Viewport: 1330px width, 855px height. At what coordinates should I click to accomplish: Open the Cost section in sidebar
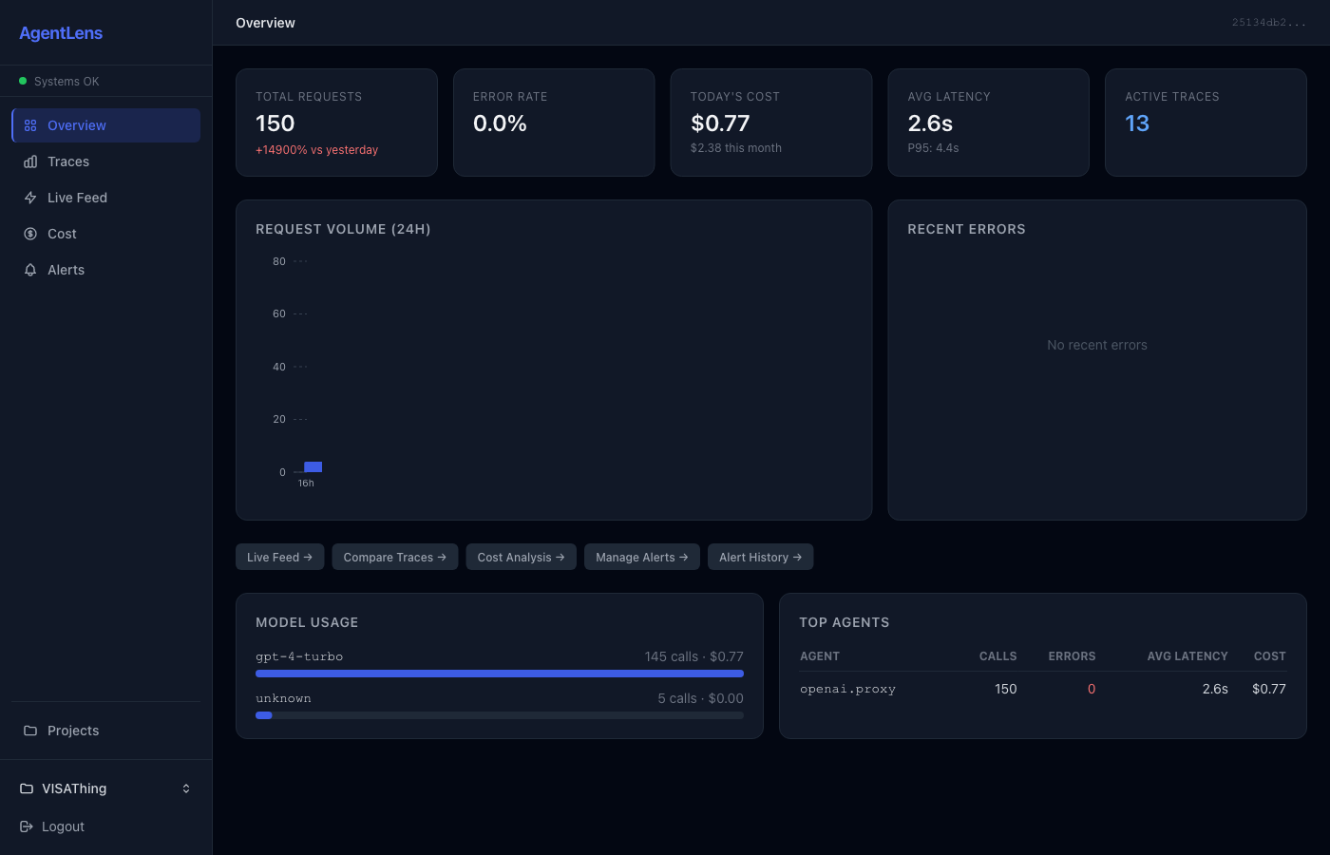pos(105,234)
